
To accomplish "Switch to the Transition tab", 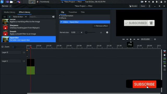I will 73,12.
